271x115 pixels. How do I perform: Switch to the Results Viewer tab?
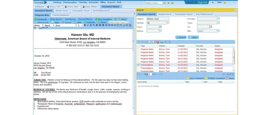62,11
